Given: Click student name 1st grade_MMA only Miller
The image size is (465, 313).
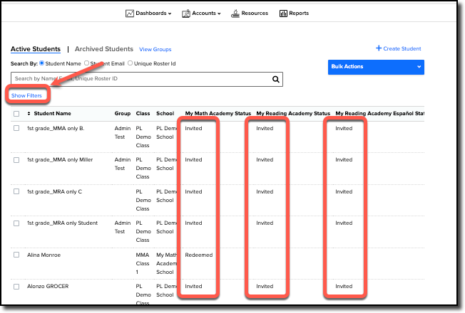Looking at the screenshot, I should coord(60,160).
